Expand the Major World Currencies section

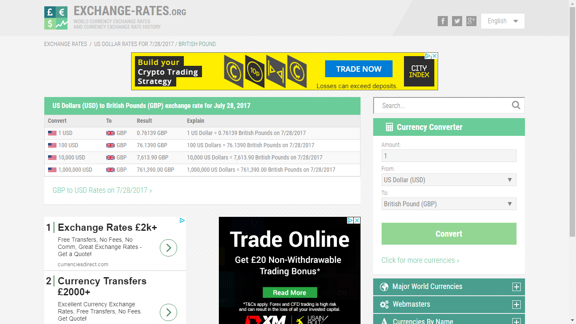pos(516,287)
